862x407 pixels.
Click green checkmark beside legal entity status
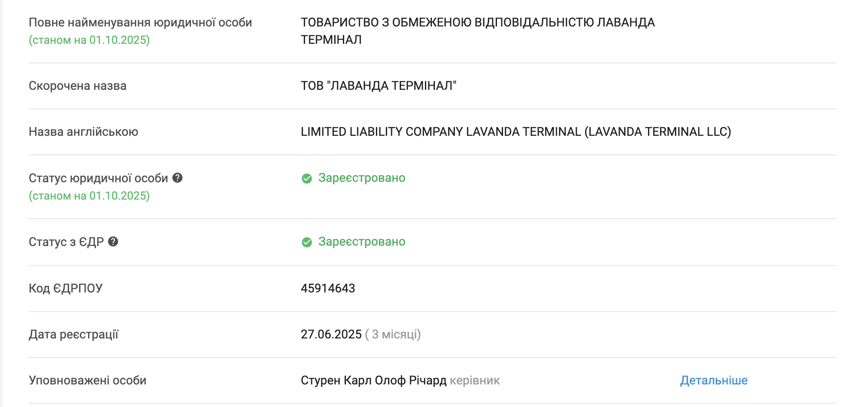tap(307, 178)
